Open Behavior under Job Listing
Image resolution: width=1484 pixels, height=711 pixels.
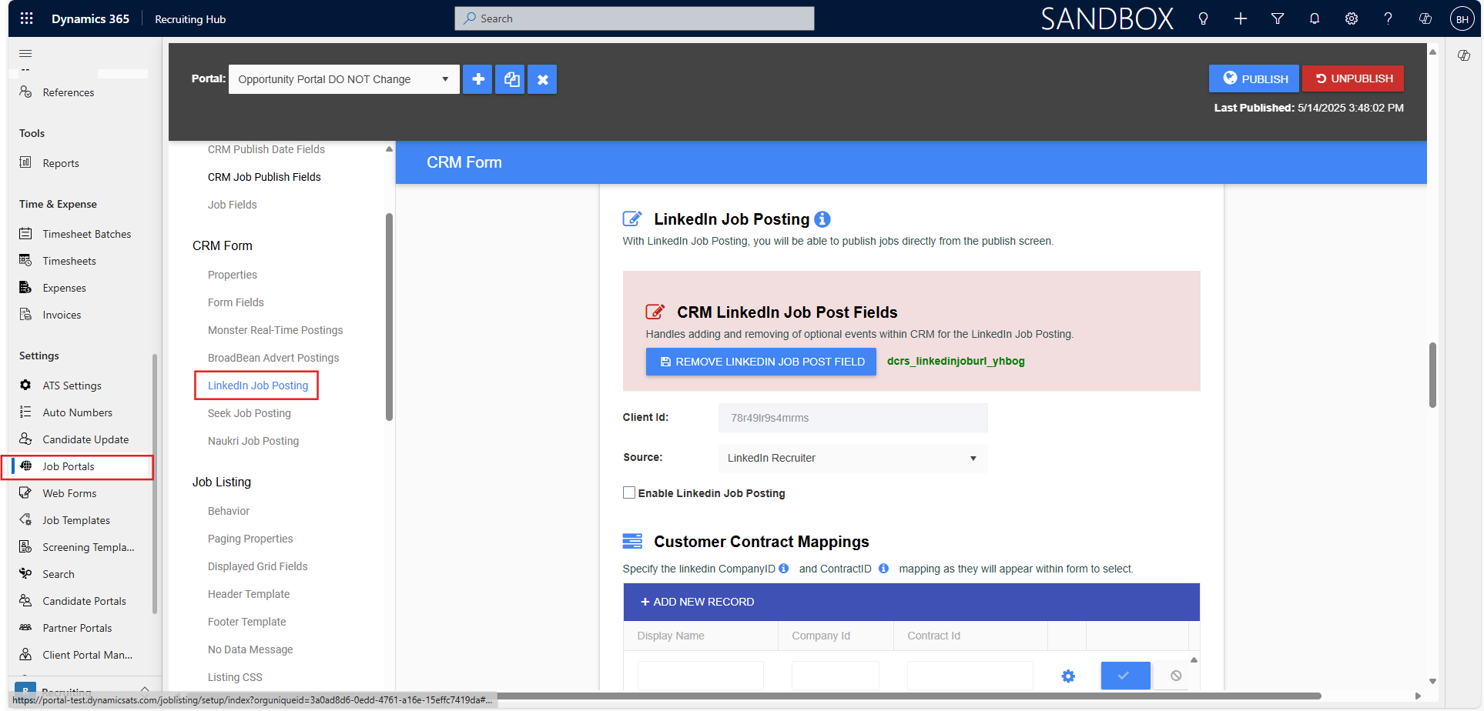229,511
